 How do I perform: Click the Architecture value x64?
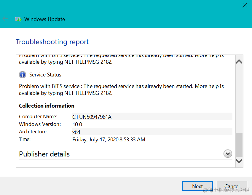point(76,132)
